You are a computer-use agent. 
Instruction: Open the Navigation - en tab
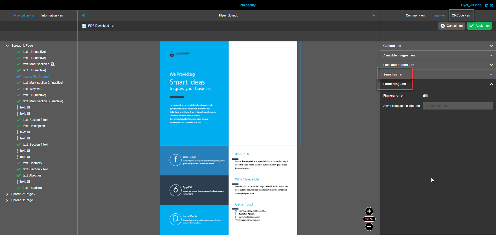coord(25,15)
